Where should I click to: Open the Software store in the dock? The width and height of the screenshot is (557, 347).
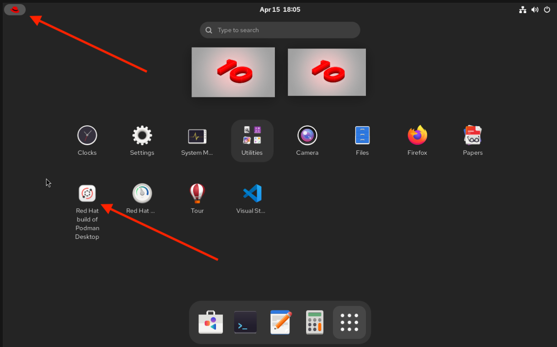click(211, 322)
